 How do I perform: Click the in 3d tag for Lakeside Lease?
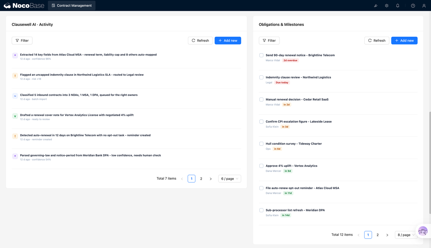tap(285, 127)
